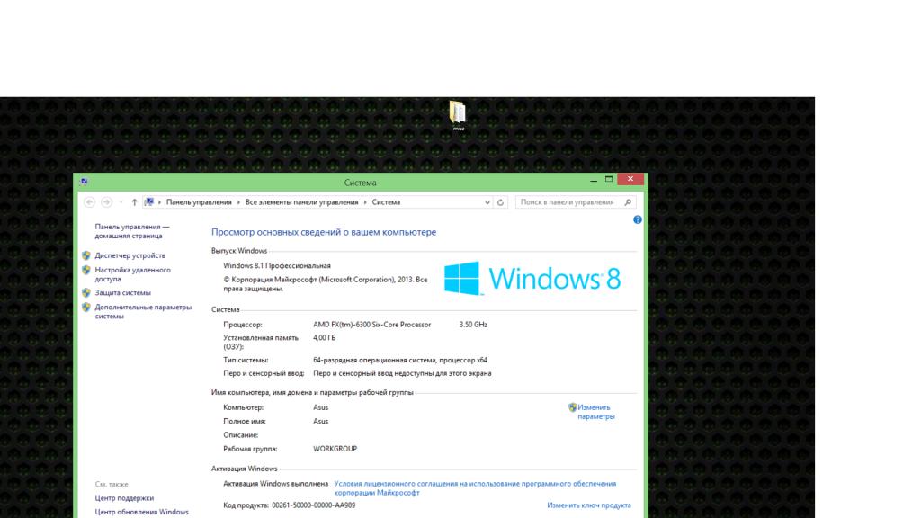Click the Asus value next to Полное имя
The image size is (921, 518).
(x=321, y=422)
